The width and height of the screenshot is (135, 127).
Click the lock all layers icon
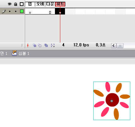(x=15, y=4)
